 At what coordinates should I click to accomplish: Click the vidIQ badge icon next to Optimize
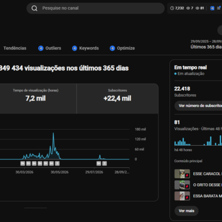click(113, 49)
